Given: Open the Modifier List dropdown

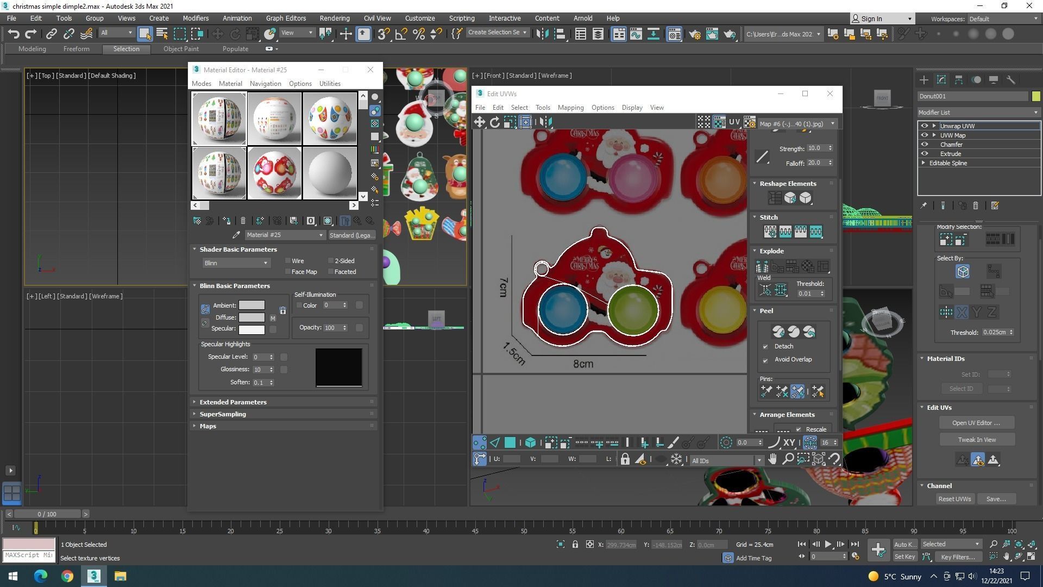Looking at the screenshot, I should point(978,113).
